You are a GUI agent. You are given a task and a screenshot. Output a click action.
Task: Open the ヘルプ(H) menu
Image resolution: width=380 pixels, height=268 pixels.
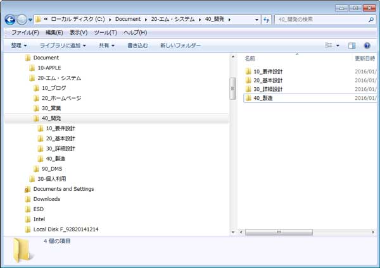[136, 32]
